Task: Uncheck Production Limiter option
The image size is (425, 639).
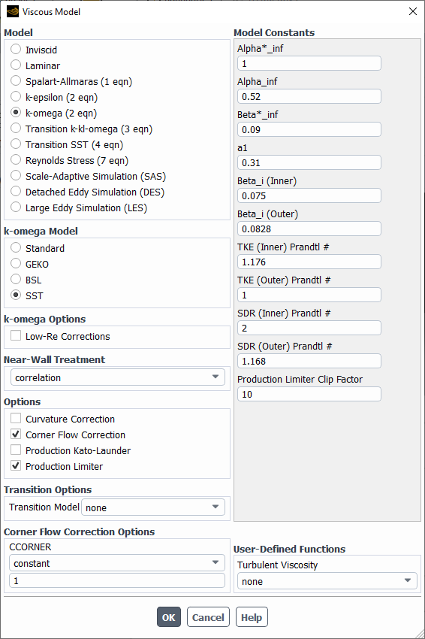Action: [16, 466]
